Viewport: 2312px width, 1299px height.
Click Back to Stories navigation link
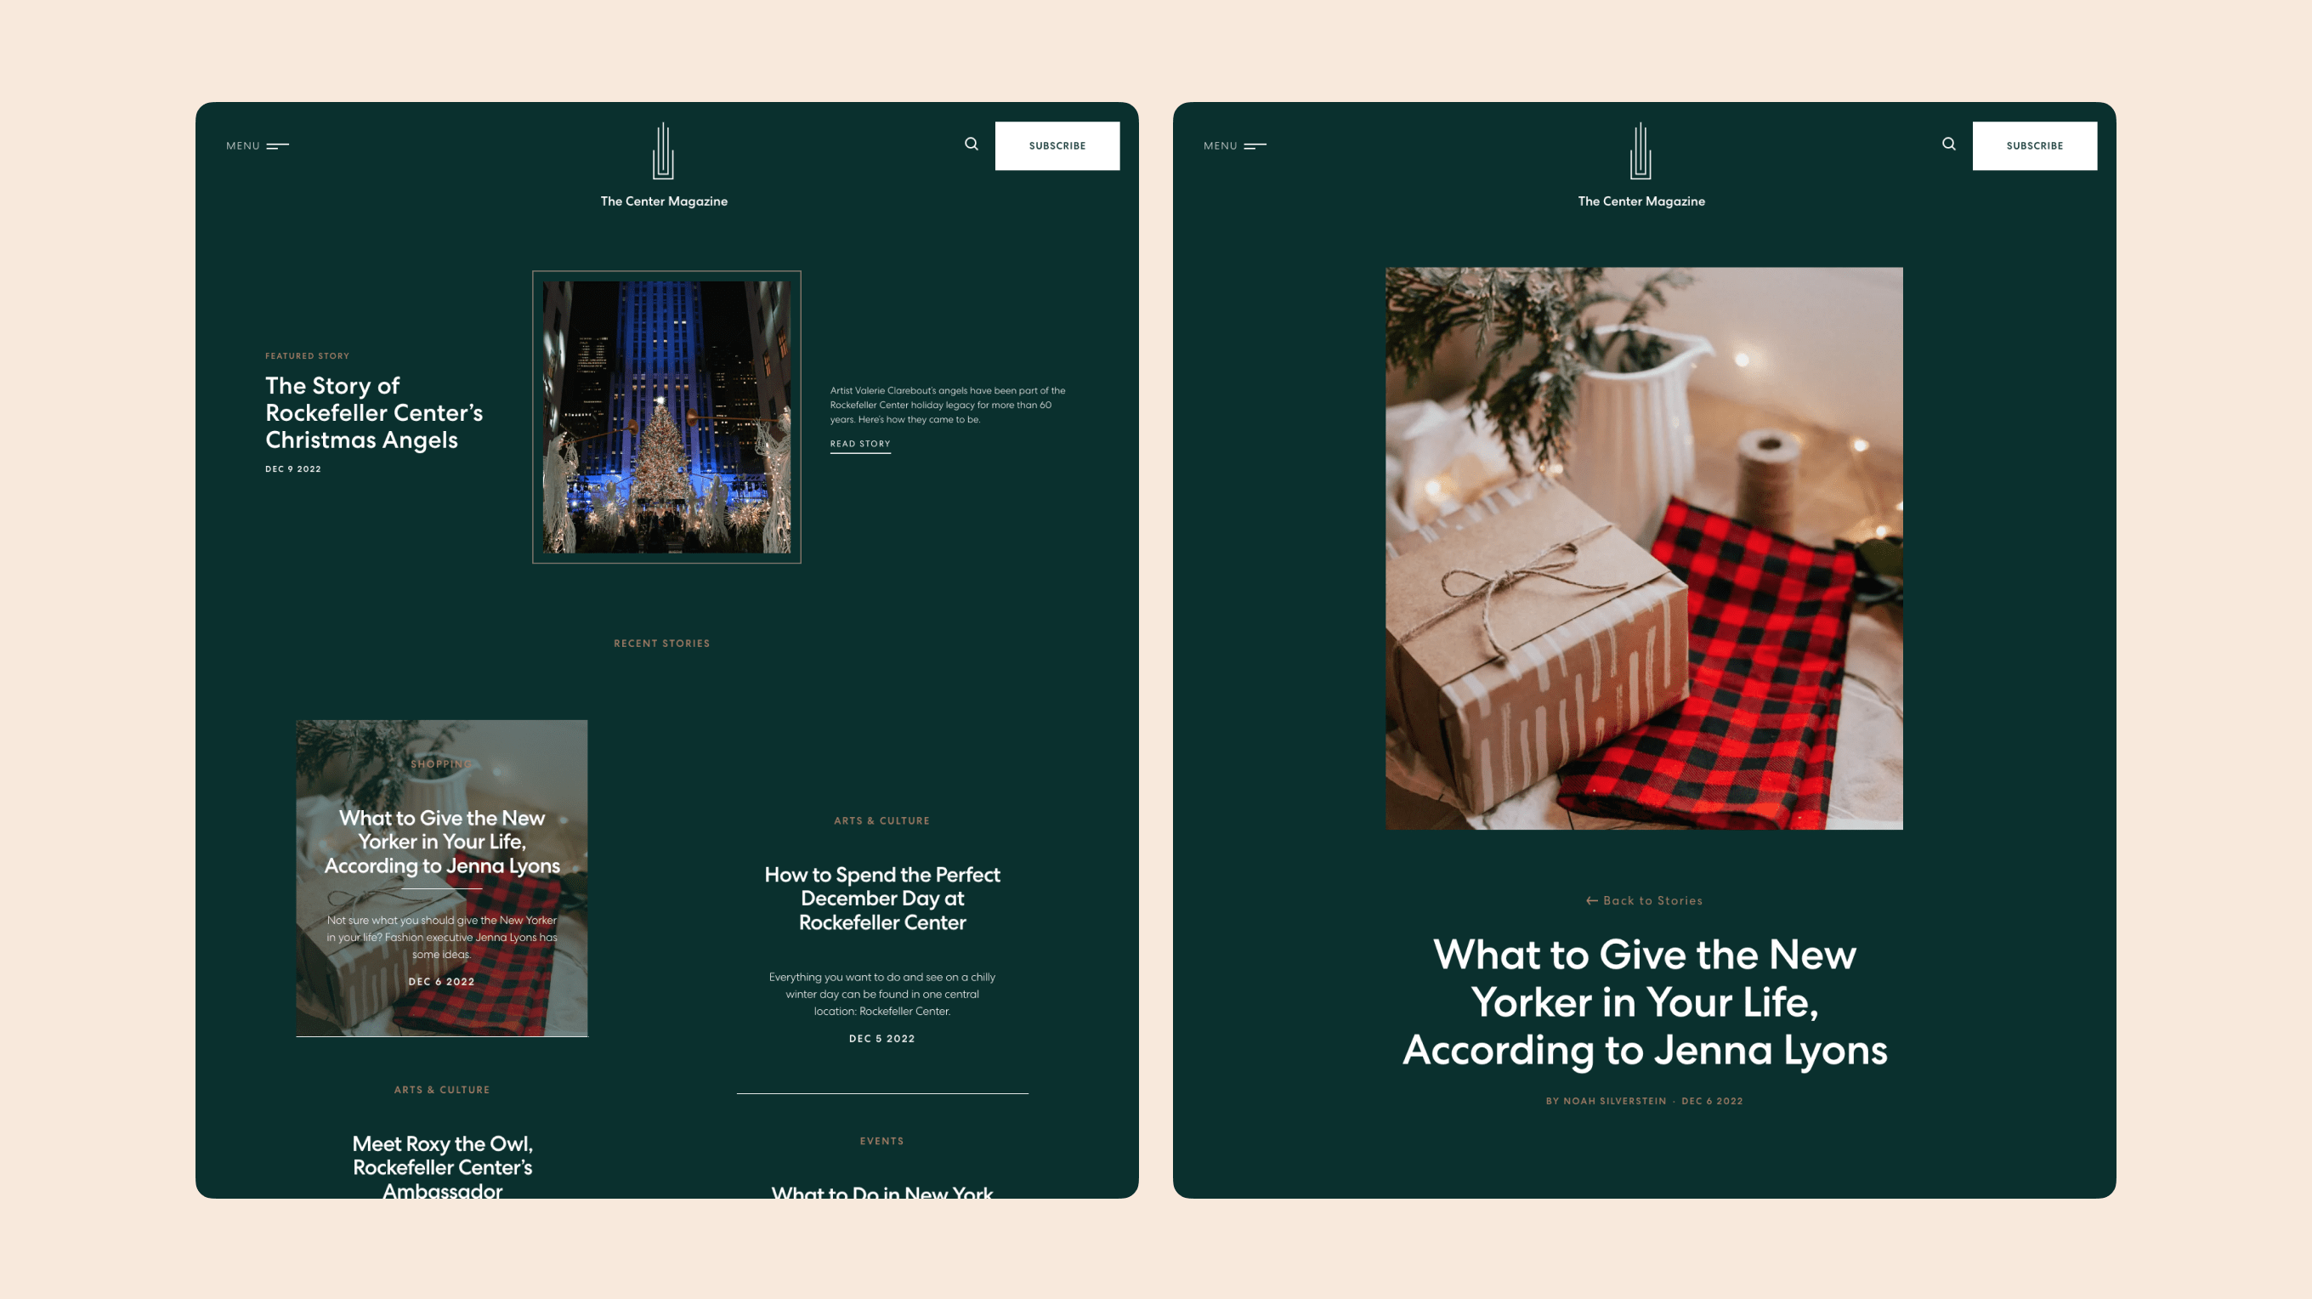(x=1645, y=900)
